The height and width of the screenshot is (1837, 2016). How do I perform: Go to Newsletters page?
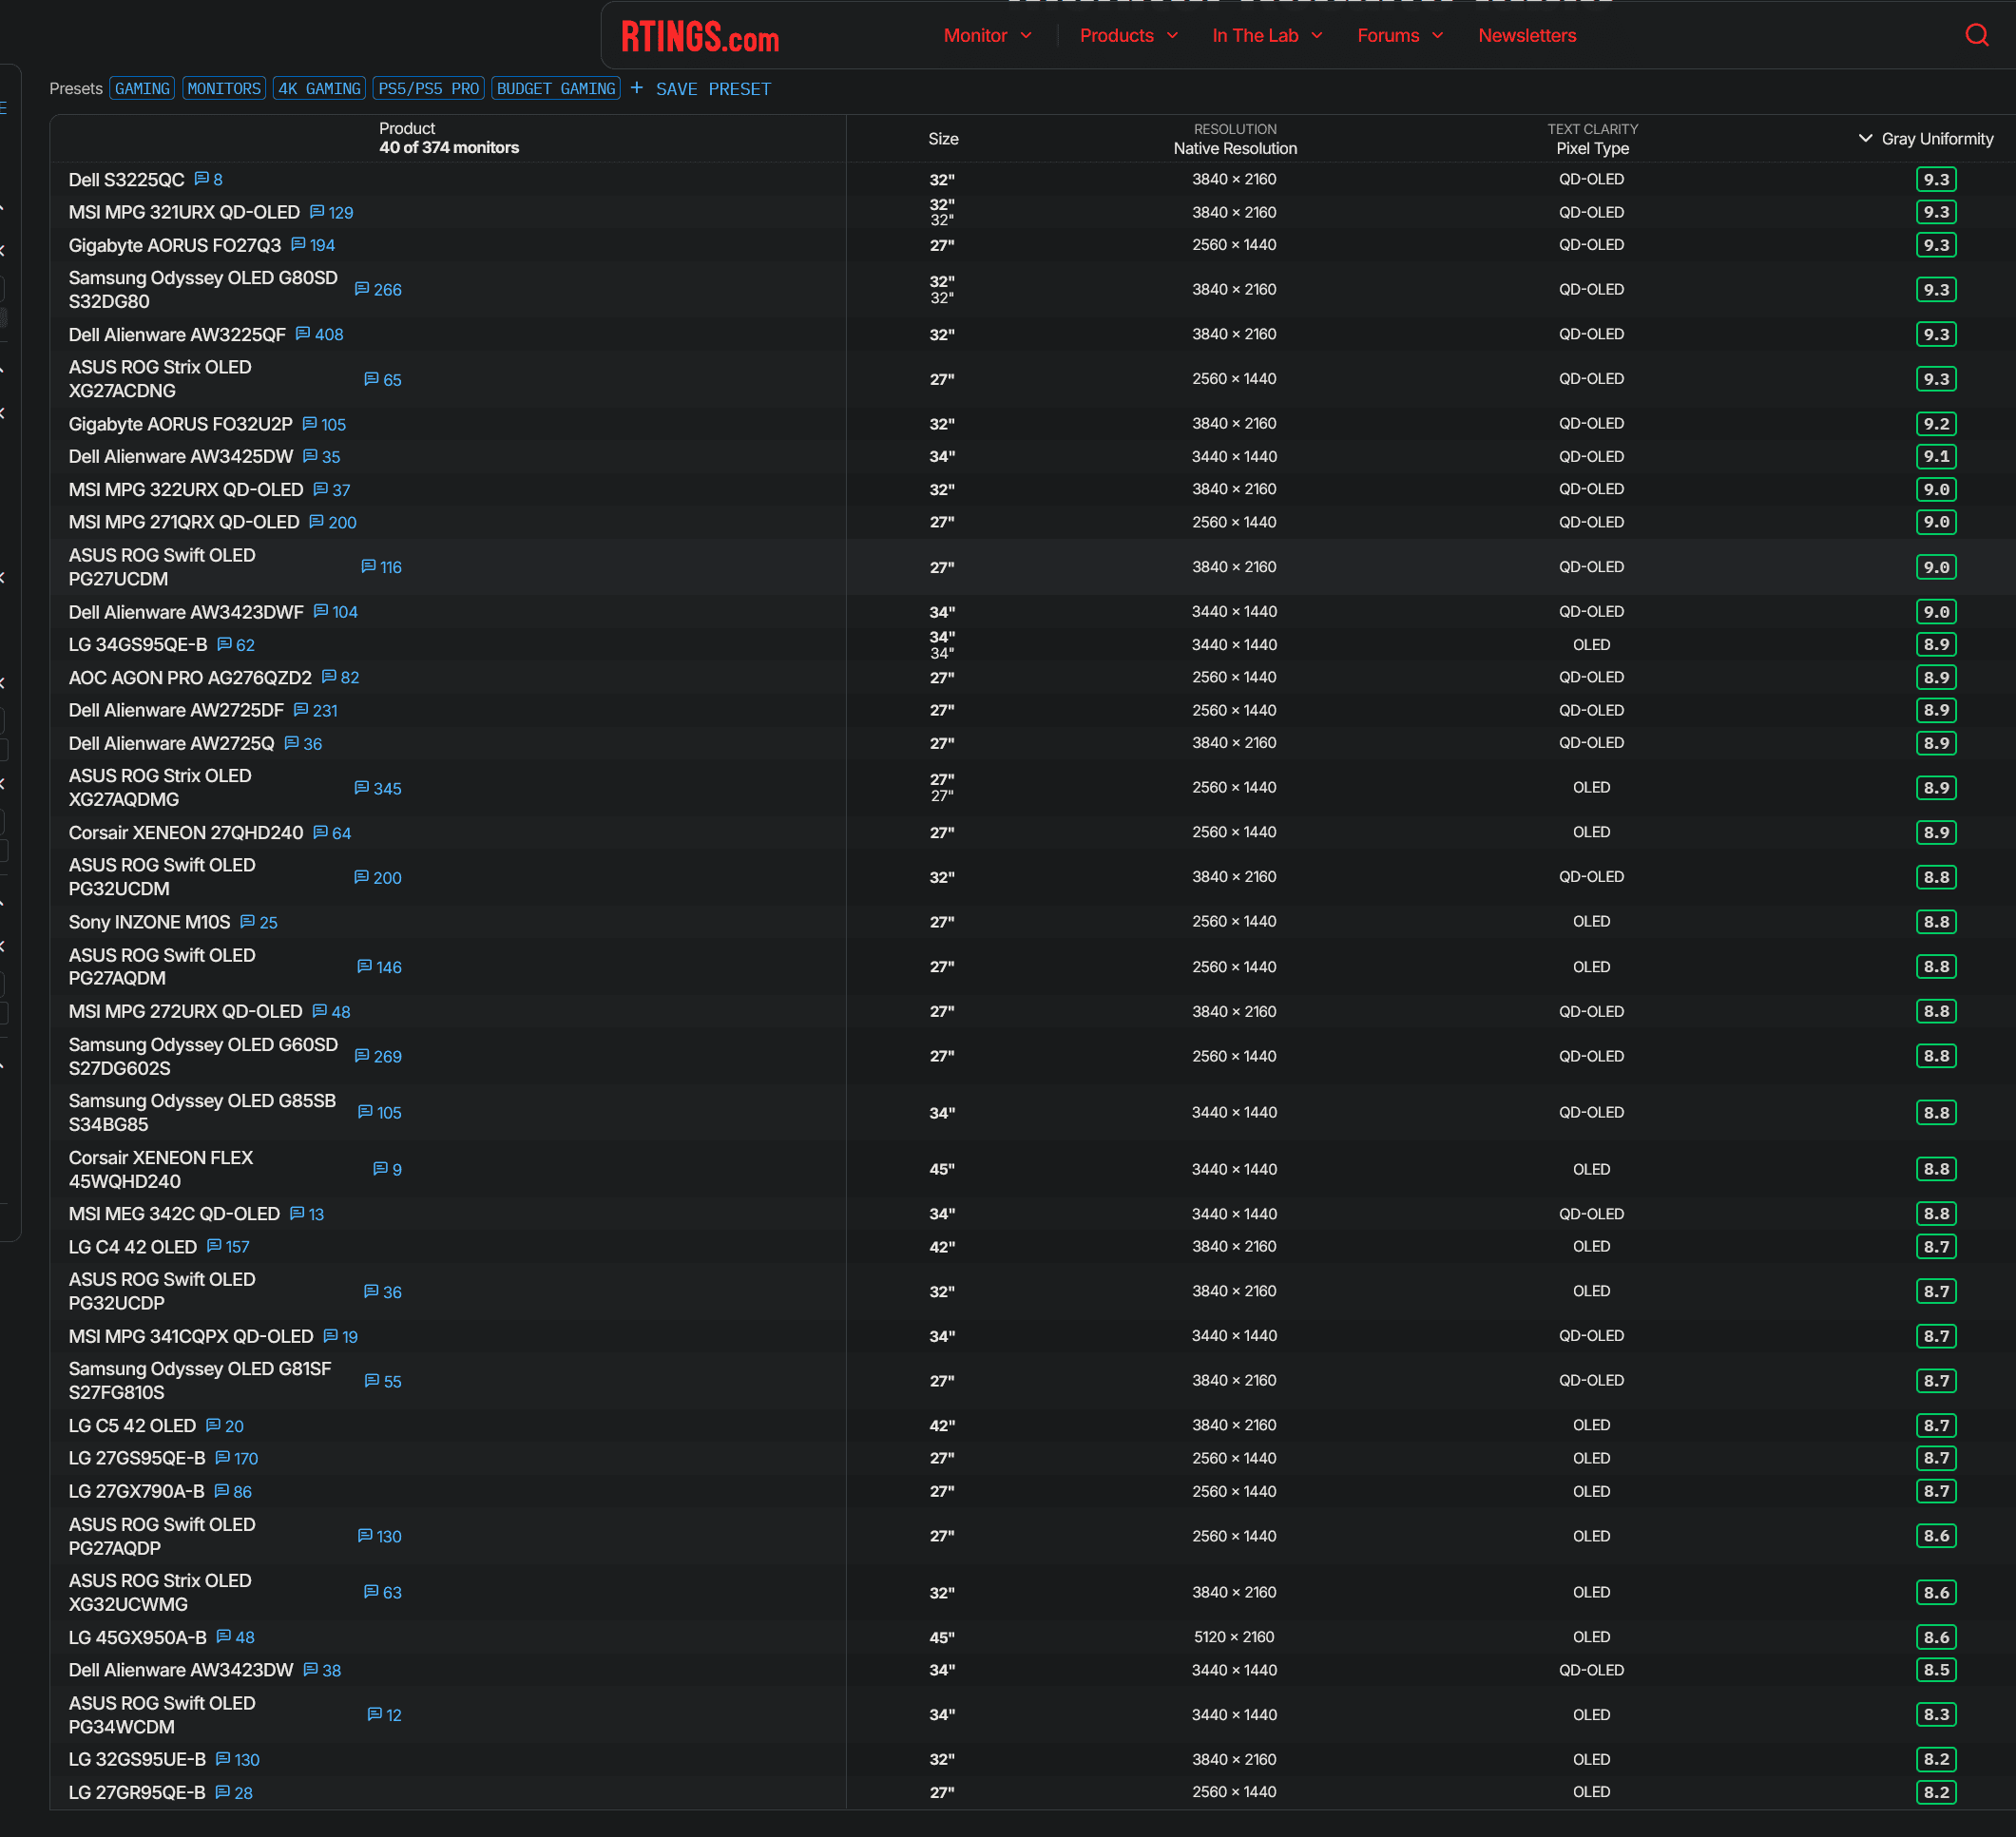coord(1526,36)
